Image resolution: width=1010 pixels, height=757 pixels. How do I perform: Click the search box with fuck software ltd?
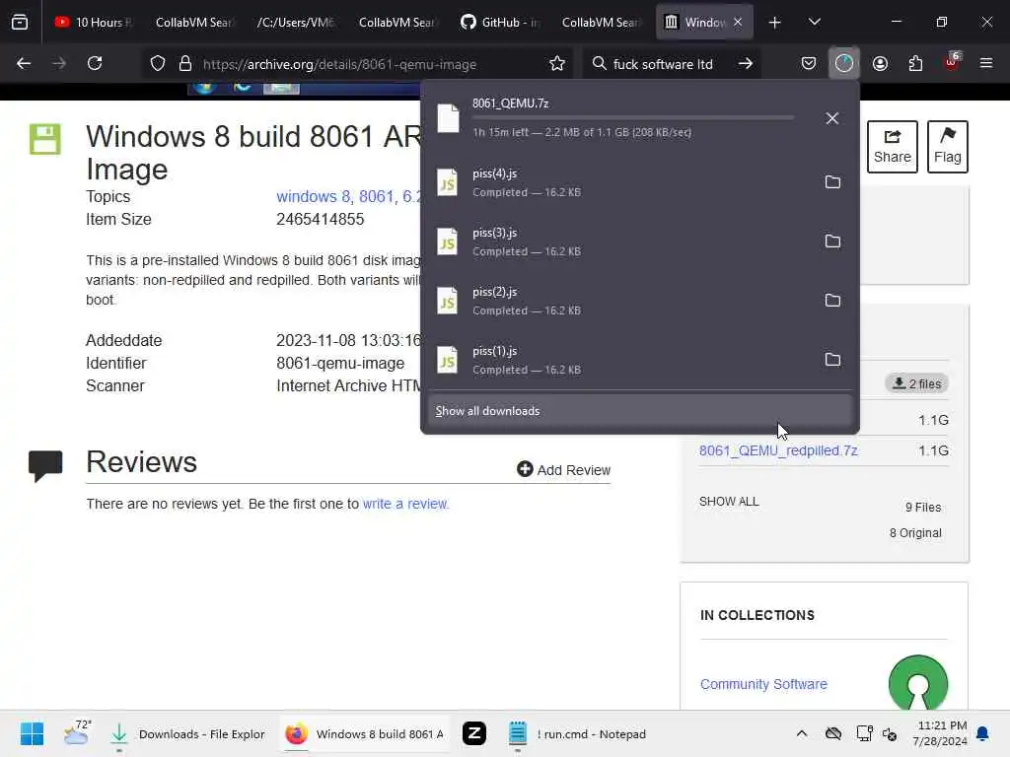670,64
